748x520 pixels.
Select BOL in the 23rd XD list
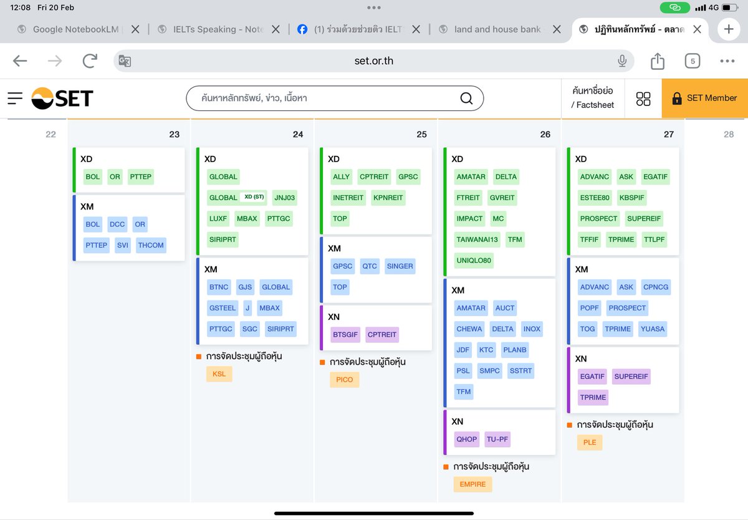tap(93, 177)
